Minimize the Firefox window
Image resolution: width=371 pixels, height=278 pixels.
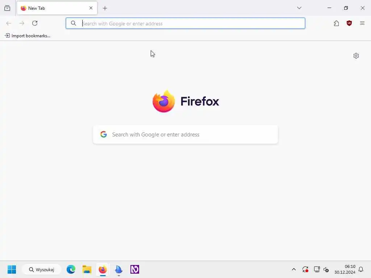(329, 8)
